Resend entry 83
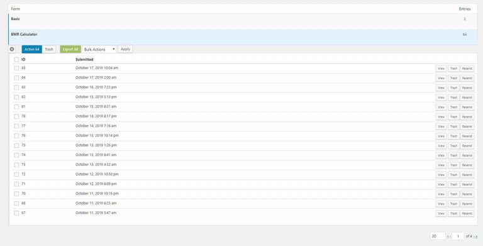 click(467, 88)
